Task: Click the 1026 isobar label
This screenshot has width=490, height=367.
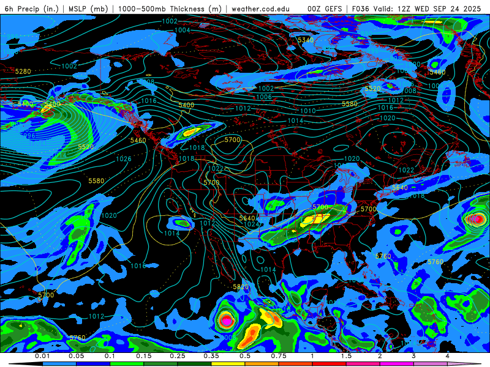Action: [124, 159]
